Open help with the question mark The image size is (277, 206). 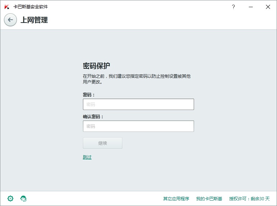coord(233,7)
